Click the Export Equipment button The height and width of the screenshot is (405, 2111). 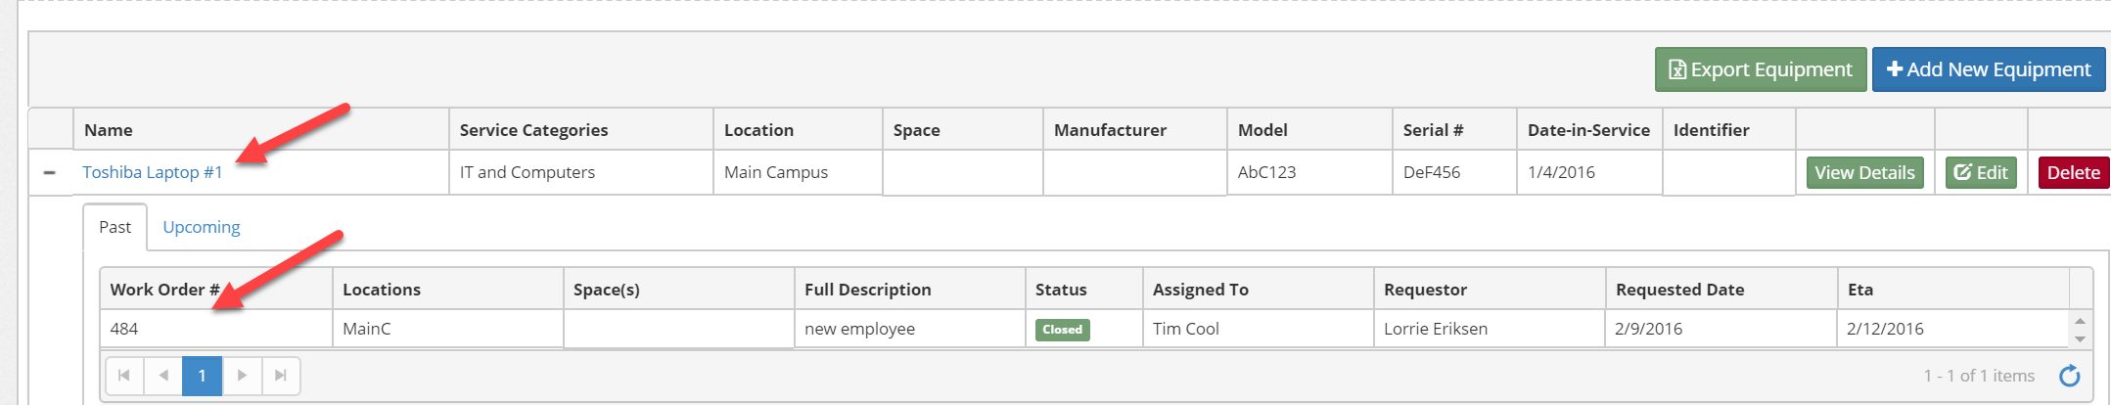[1761, 69]
